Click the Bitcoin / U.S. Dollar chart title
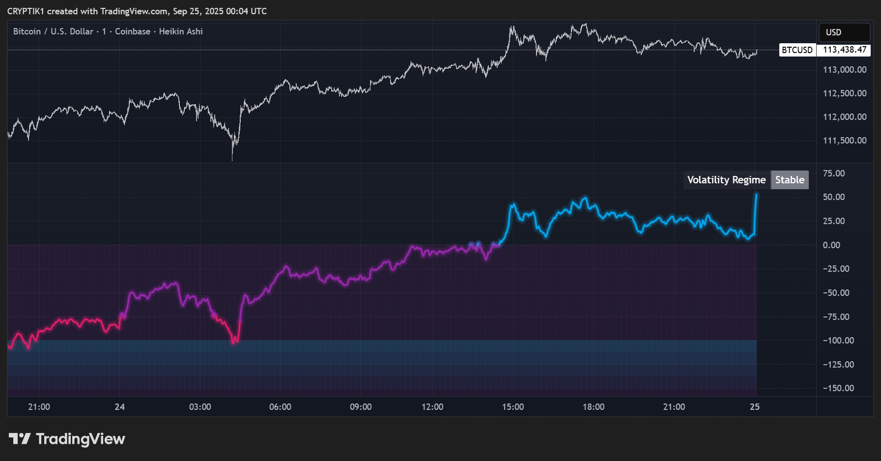This screenshot has width=881, height=461. (x=108, y=31)
